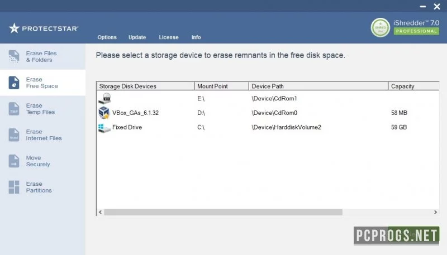The height and width of the screenshot is (255, 447).
Task: Click the round iShredder badge icon
Action: point(381,27)
